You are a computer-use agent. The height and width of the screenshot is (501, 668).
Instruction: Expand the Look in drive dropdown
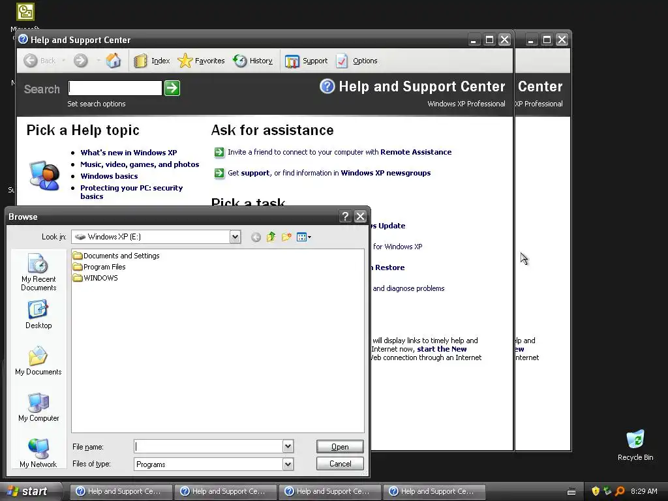(235, 237)
